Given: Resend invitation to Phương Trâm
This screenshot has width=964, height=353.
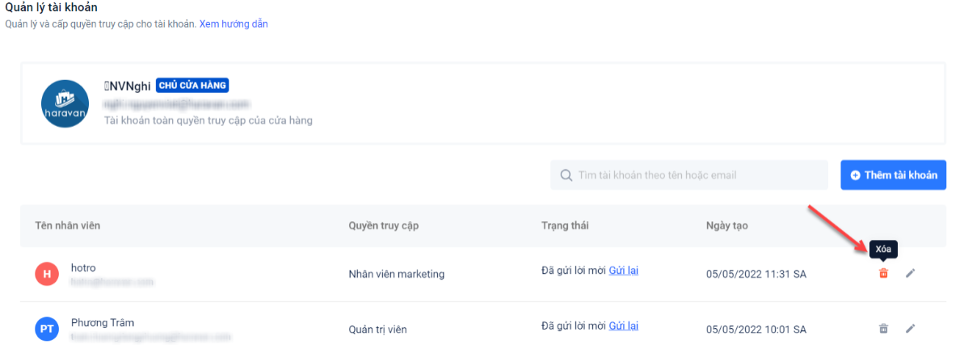Looking at the screenshot, I should pyautogui.click(x=623, y=326).
